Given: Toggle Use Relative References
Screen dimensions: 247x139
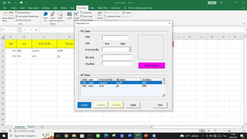Looking at the screenshot, I should [27, 16].
